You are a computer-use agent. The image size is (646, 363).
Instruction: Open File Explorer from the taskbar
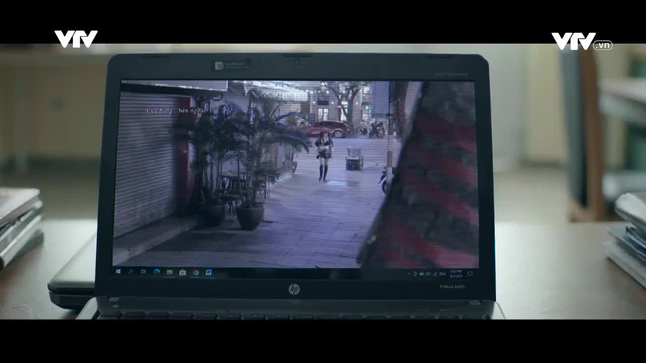170,272
